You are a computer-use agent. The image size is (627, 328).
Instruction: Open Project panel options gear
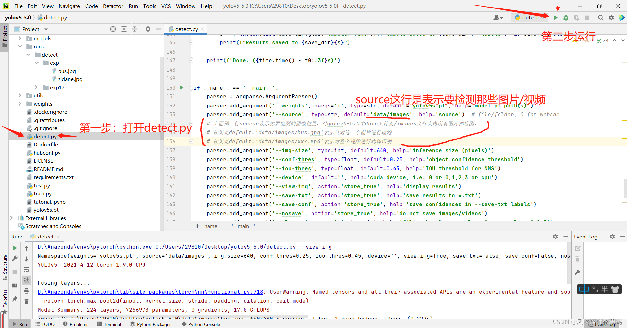pyautogui.click(x=148, y=29)
